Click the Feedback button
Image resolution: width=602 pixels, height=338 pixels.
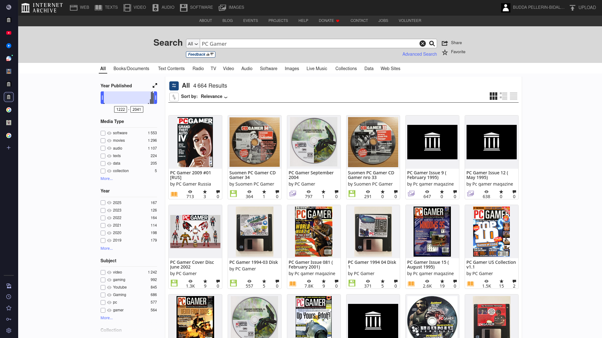200,54
